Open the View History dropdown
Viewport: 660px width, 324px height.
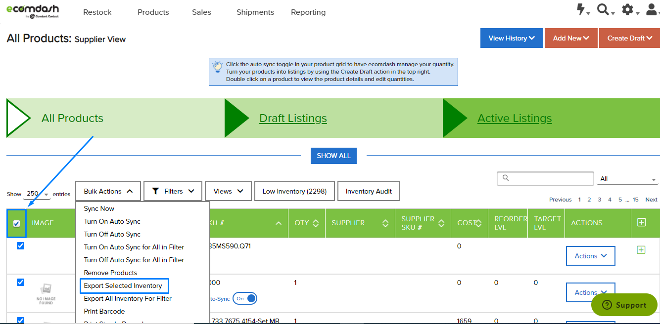coord(512,38)
